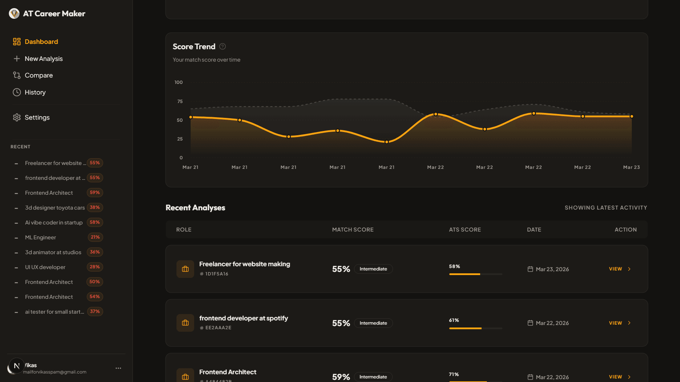680x382 pixels.
Task: Click the plus icon next to New Analysis
Action: pyautogui.click(x=17, y=58)
